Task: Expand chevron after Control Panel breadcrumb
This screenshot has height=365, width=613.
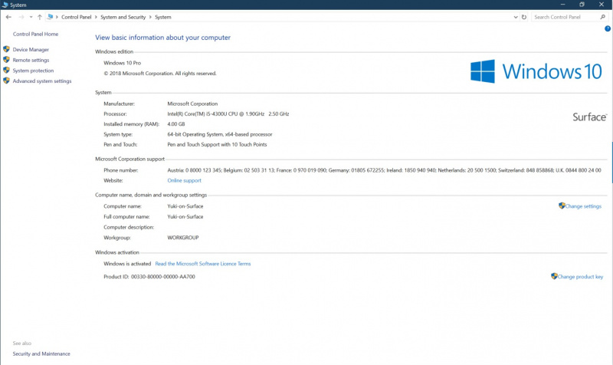Action: (96, 17)
